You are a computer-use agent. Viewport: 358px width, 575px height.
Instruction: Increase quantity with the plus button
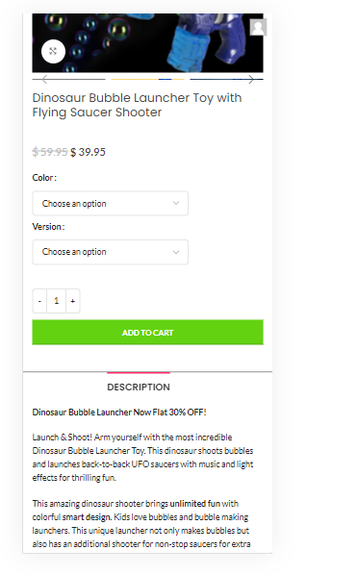73,301
